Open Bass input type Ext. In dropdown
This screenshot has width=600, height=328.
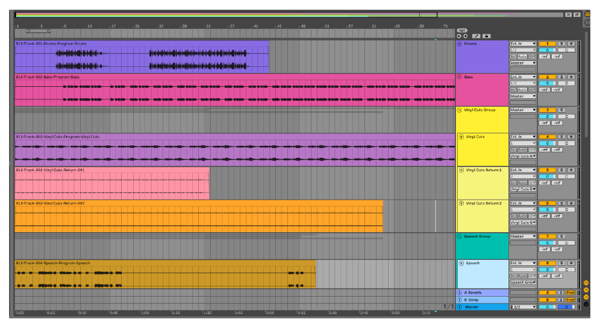pos(523,77)
